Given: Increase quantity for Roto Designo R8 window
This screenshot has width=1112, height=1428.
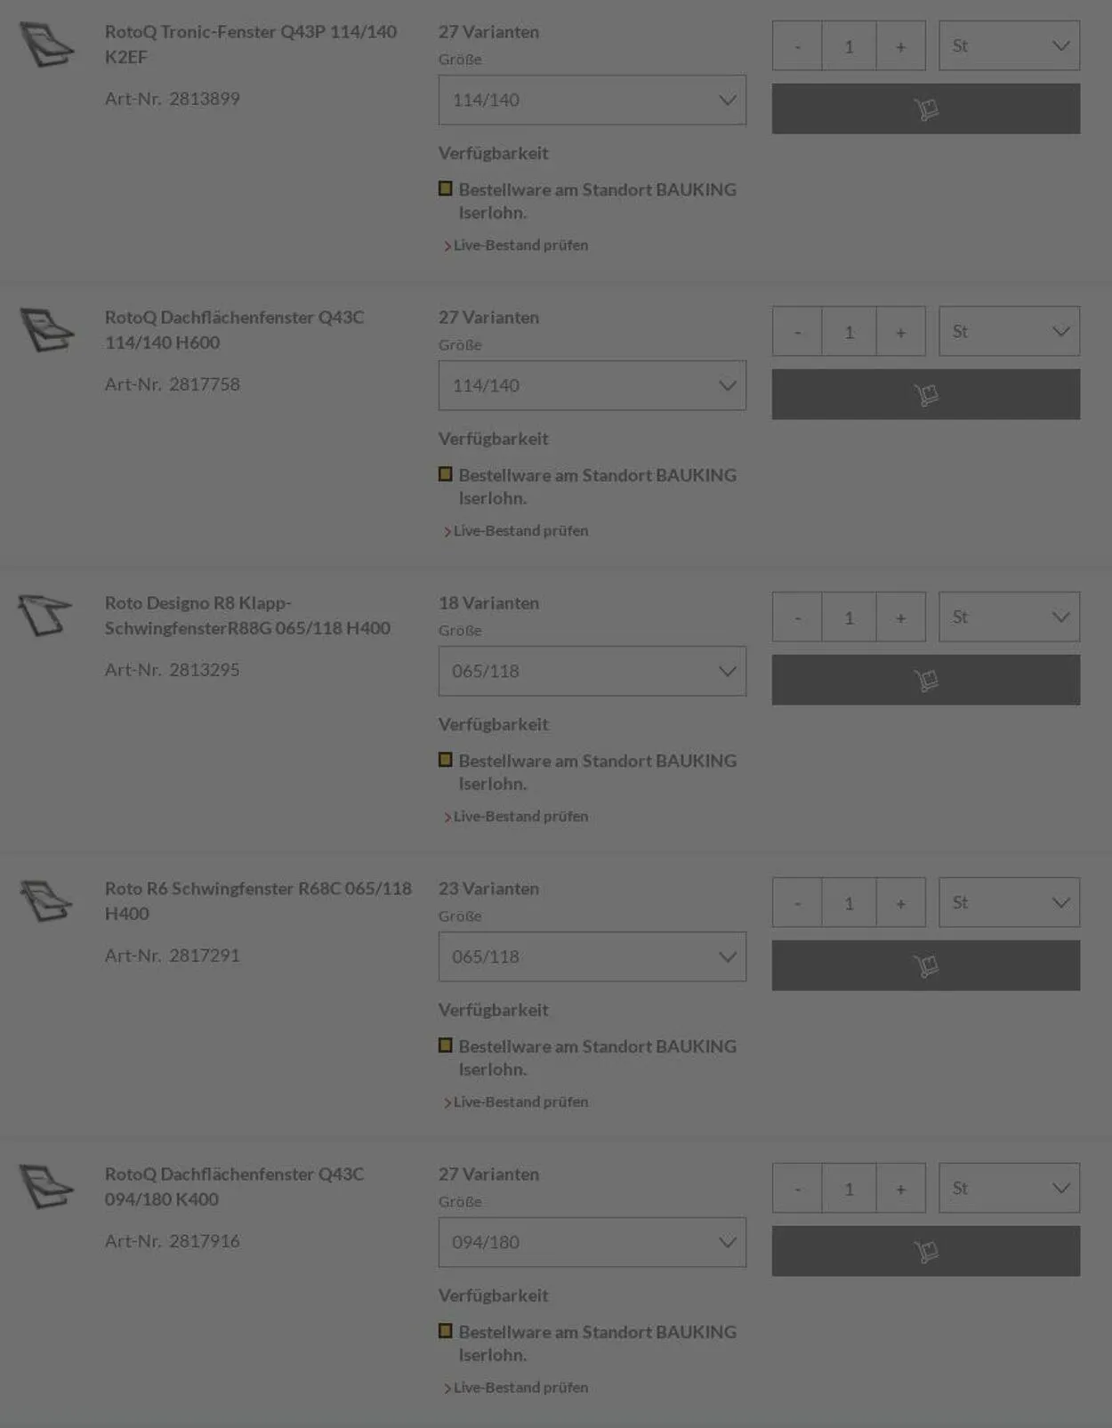Looking at the screenshot, I should [900, 617].
